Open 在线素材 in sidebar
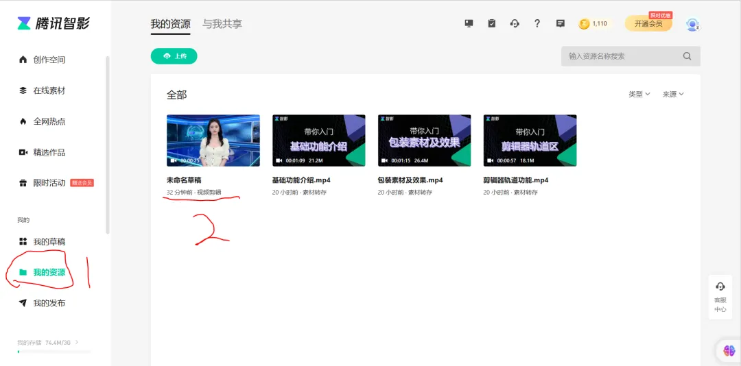 [x=49, y=90]
